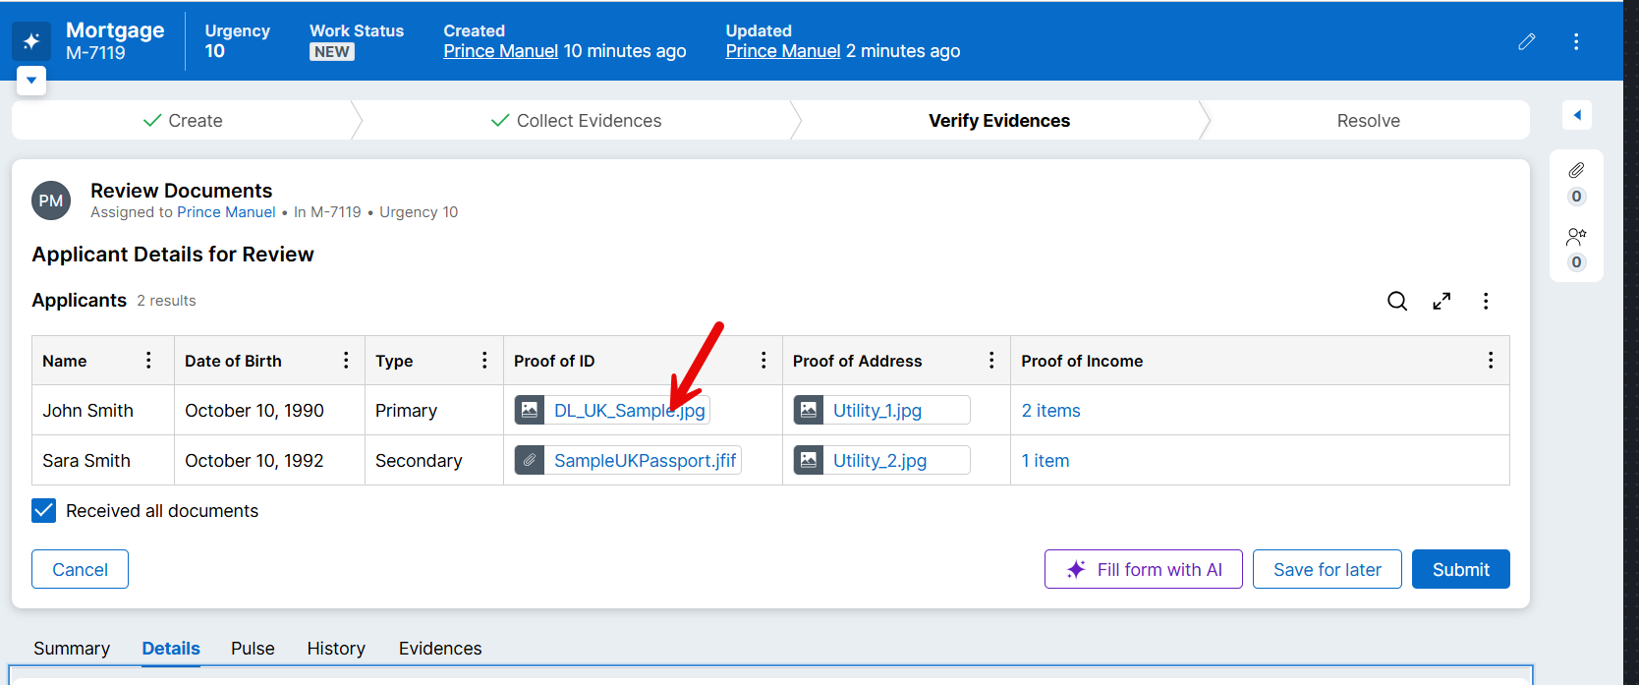Open the followers icon in right sidebar
The image size is (1639, 685).
click(x=1576, y=237)
